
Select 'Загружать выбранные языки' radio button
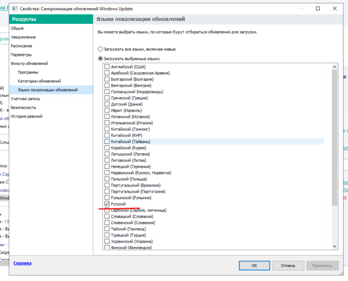click(100, 59)
